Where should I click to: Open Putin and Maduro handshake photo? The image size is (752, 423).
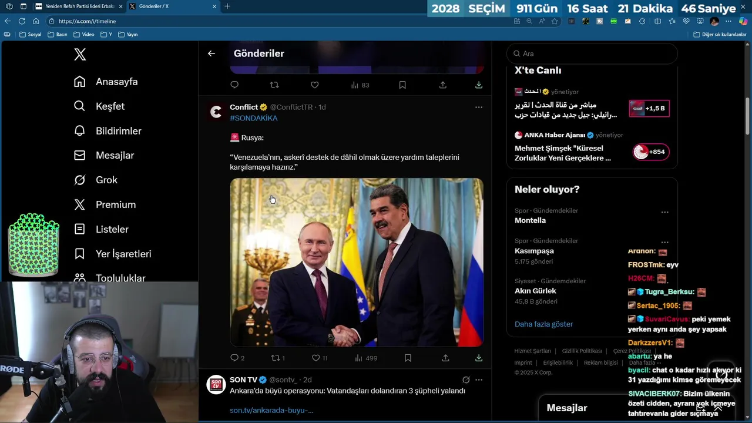(x=357, y=263)
